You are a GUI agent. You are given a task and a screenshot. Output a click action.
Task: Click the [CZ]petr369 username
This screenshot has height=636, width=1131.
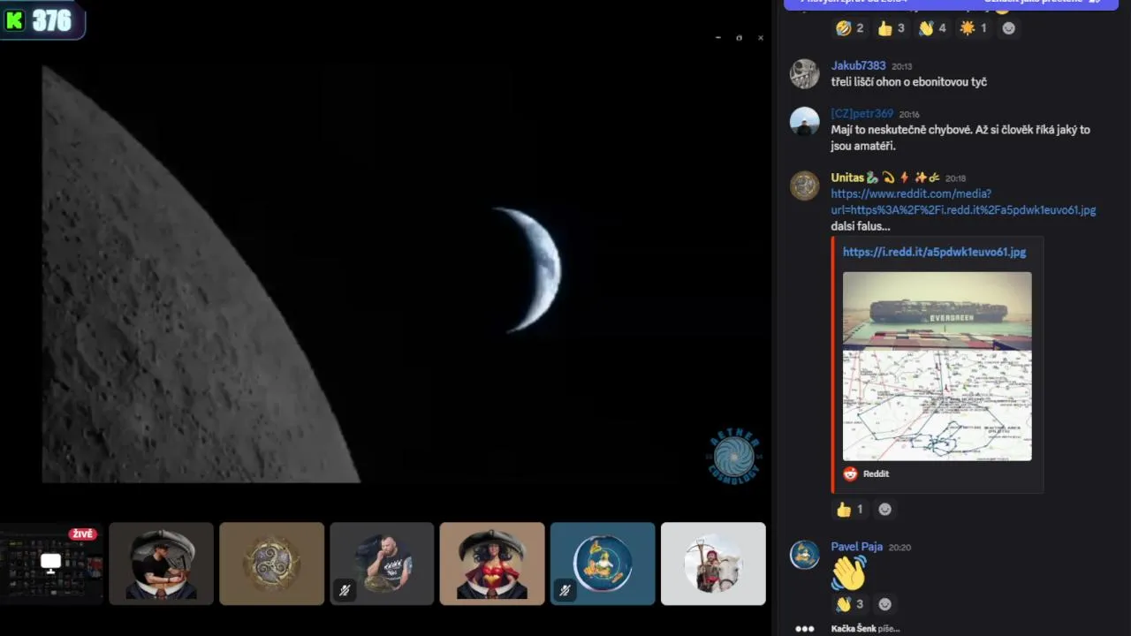(x=862, y=113)
